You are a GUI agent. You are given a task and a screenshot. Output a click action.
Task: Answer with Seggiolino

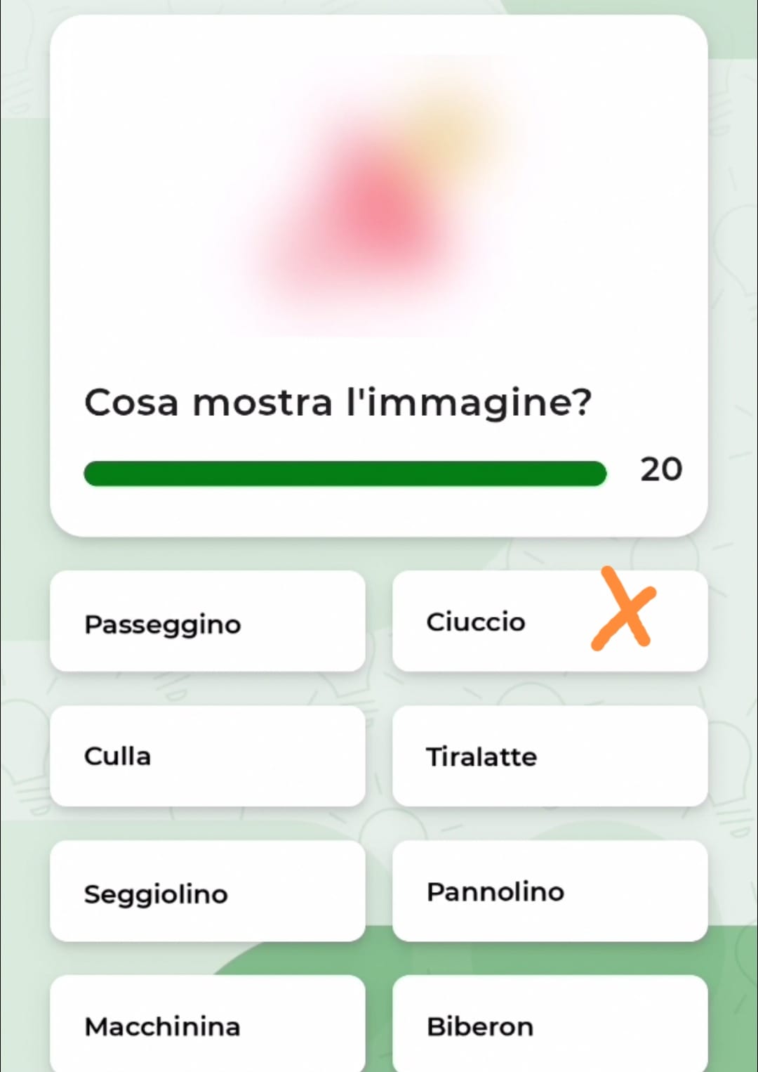208,892
